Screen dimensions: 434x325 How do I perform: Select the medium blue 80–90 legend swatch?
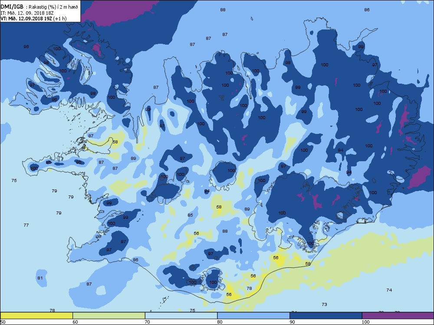[x=253, y=315]
